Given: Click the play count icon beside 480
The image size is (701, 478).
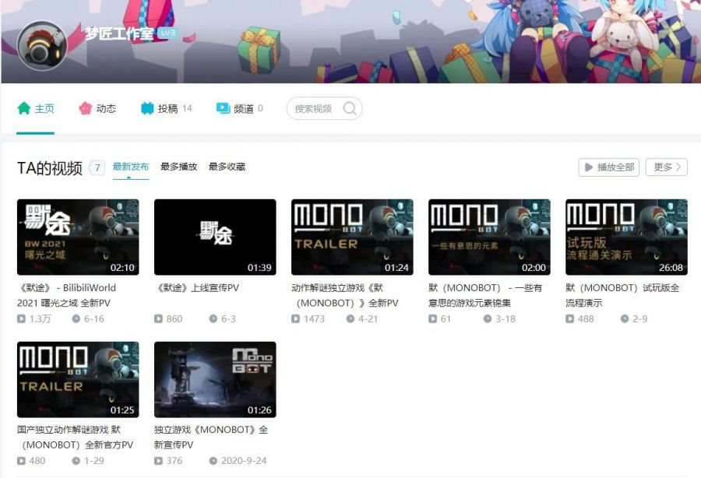Looking at the screenshot, I should pos(21,461).
